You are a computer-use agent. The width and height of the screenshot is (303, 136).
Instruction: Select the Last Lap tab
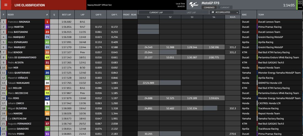click(x=191, y=12)
